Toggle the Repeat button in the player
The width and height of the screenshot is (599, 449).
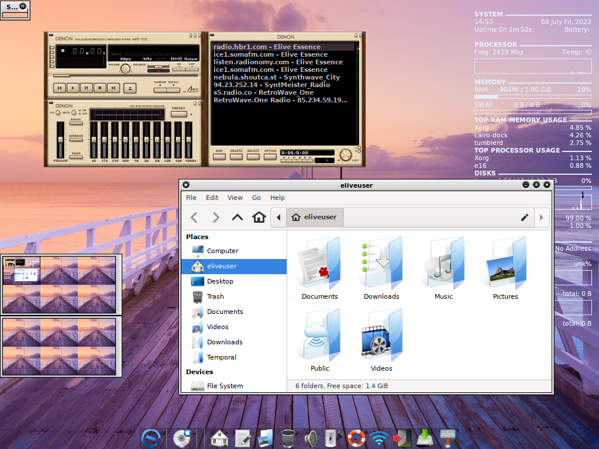173,90
